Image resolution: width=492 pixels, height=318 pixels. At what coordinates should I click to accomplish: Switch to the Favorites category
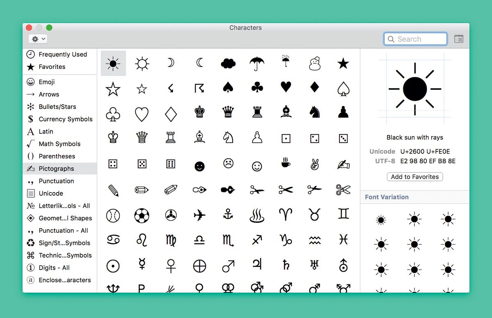coord(50,66)
